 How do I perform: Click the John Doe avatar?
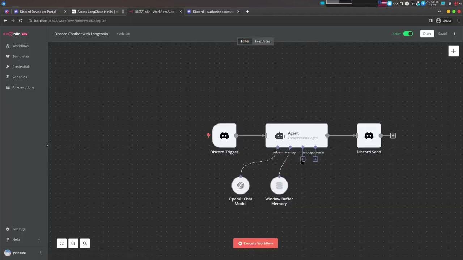tap(8, 253)
